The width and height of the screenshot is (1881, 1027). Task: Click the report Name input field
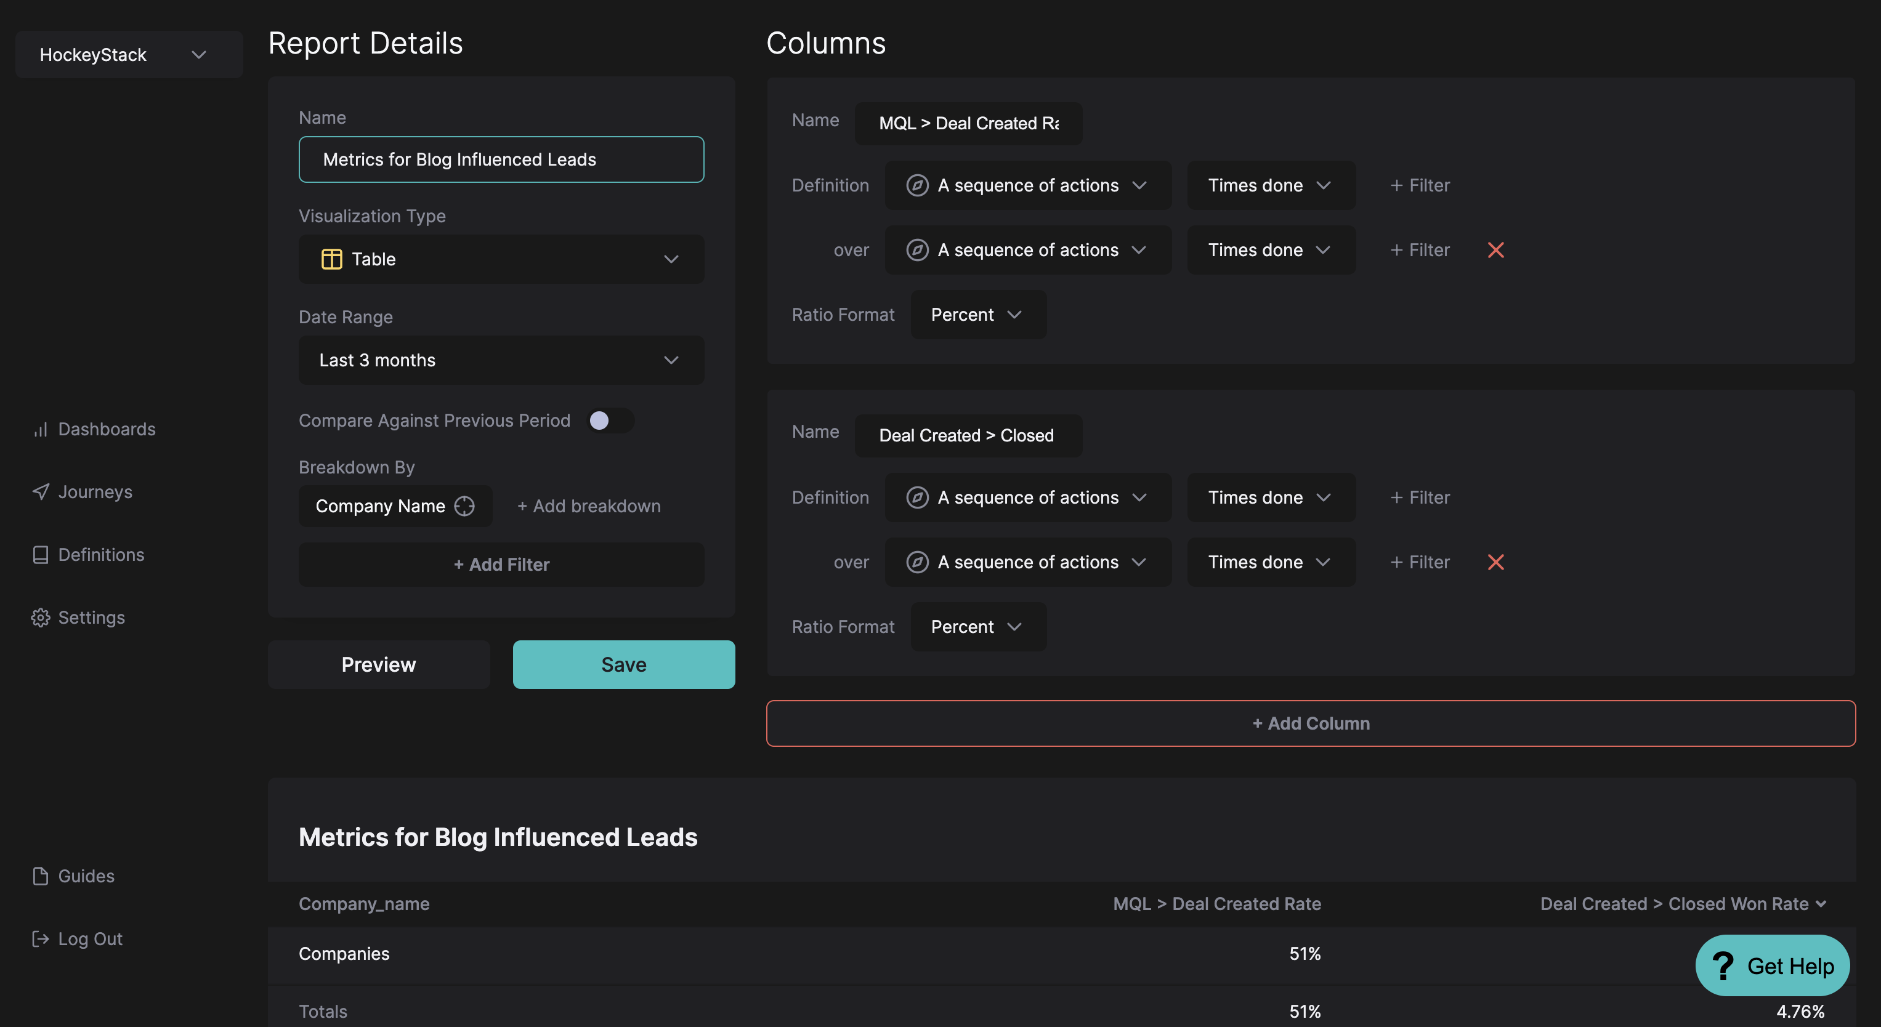(501, 159)
